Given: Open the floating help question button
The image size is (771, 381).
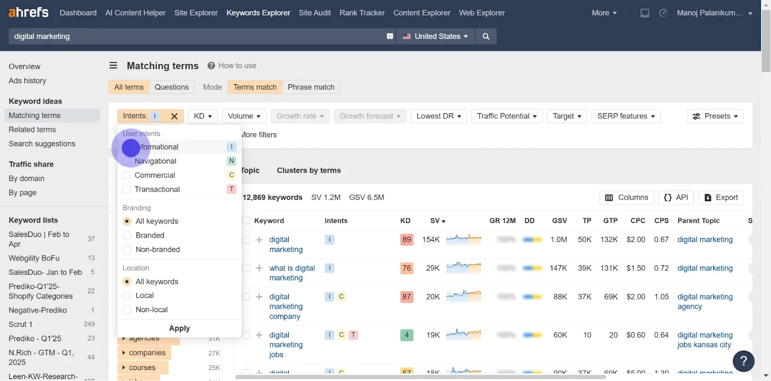Looking at the screenshot, I should pos(744,361).
